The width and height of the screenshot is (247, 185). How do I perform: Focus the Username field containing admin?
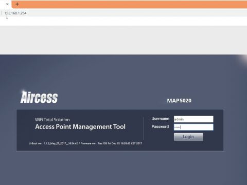point(193,119)
